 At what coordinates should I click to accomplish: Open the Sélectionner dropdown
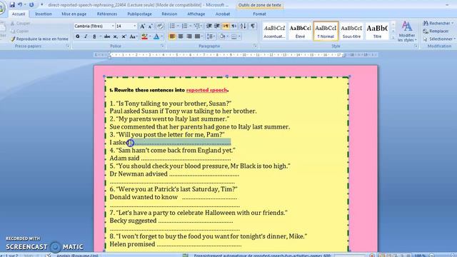point(439,39)
